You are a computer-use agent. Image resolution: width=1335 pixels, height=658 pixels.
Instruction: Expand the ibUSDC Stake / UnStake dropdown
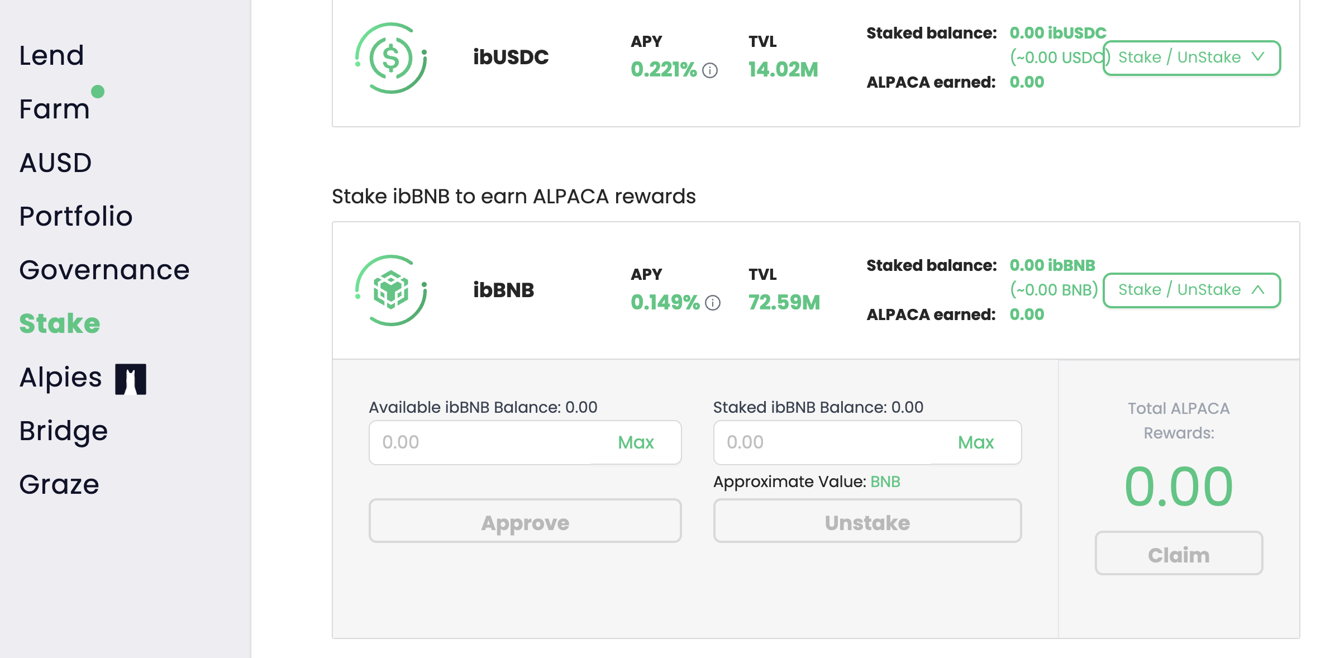(1192, 58)
